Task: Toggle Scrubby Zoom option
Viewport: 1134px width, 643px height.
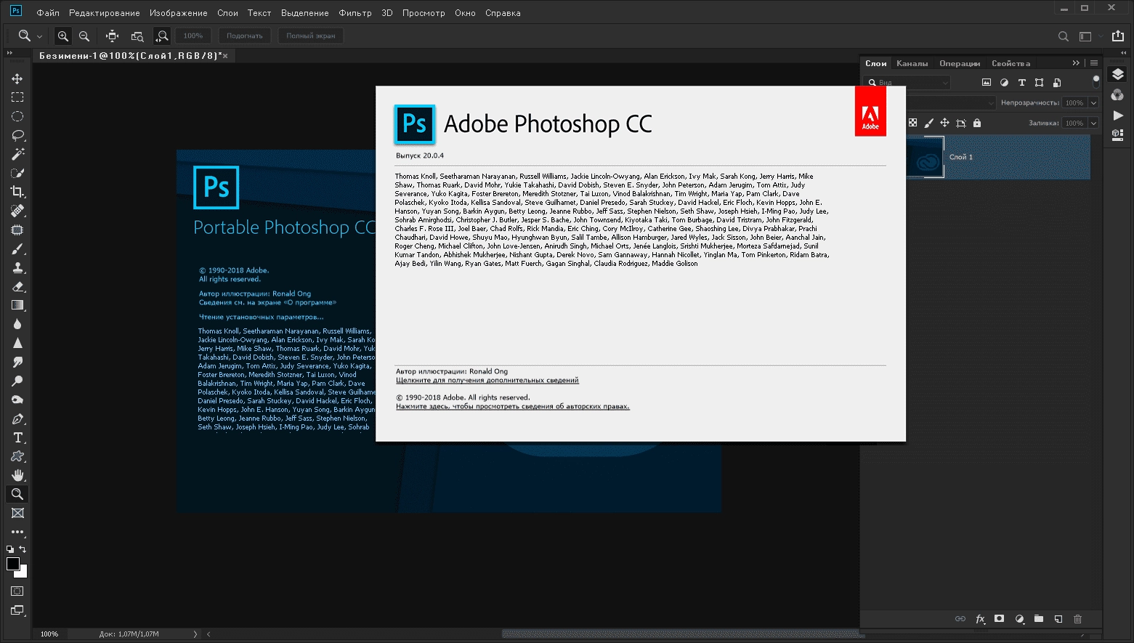Action: (163, 36)
